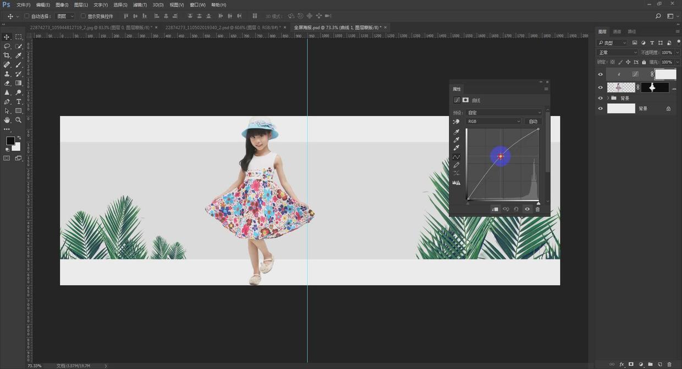682x369 pixels.
Task: Select the Lasso tool
Action: 7,46
